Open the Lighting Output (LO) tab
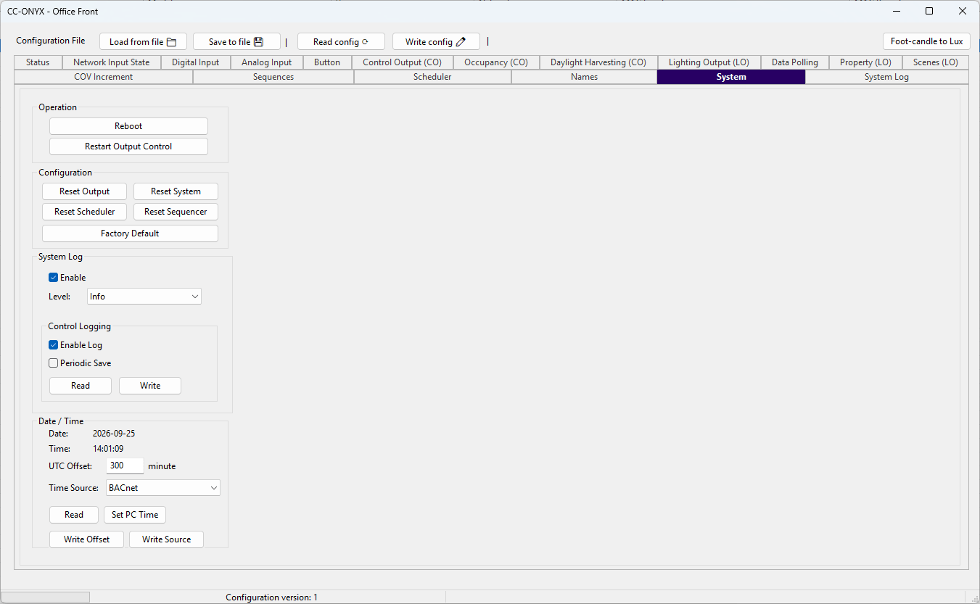Image resolution: width=980 pixels, height=604 pixels. tap(709, 62)
